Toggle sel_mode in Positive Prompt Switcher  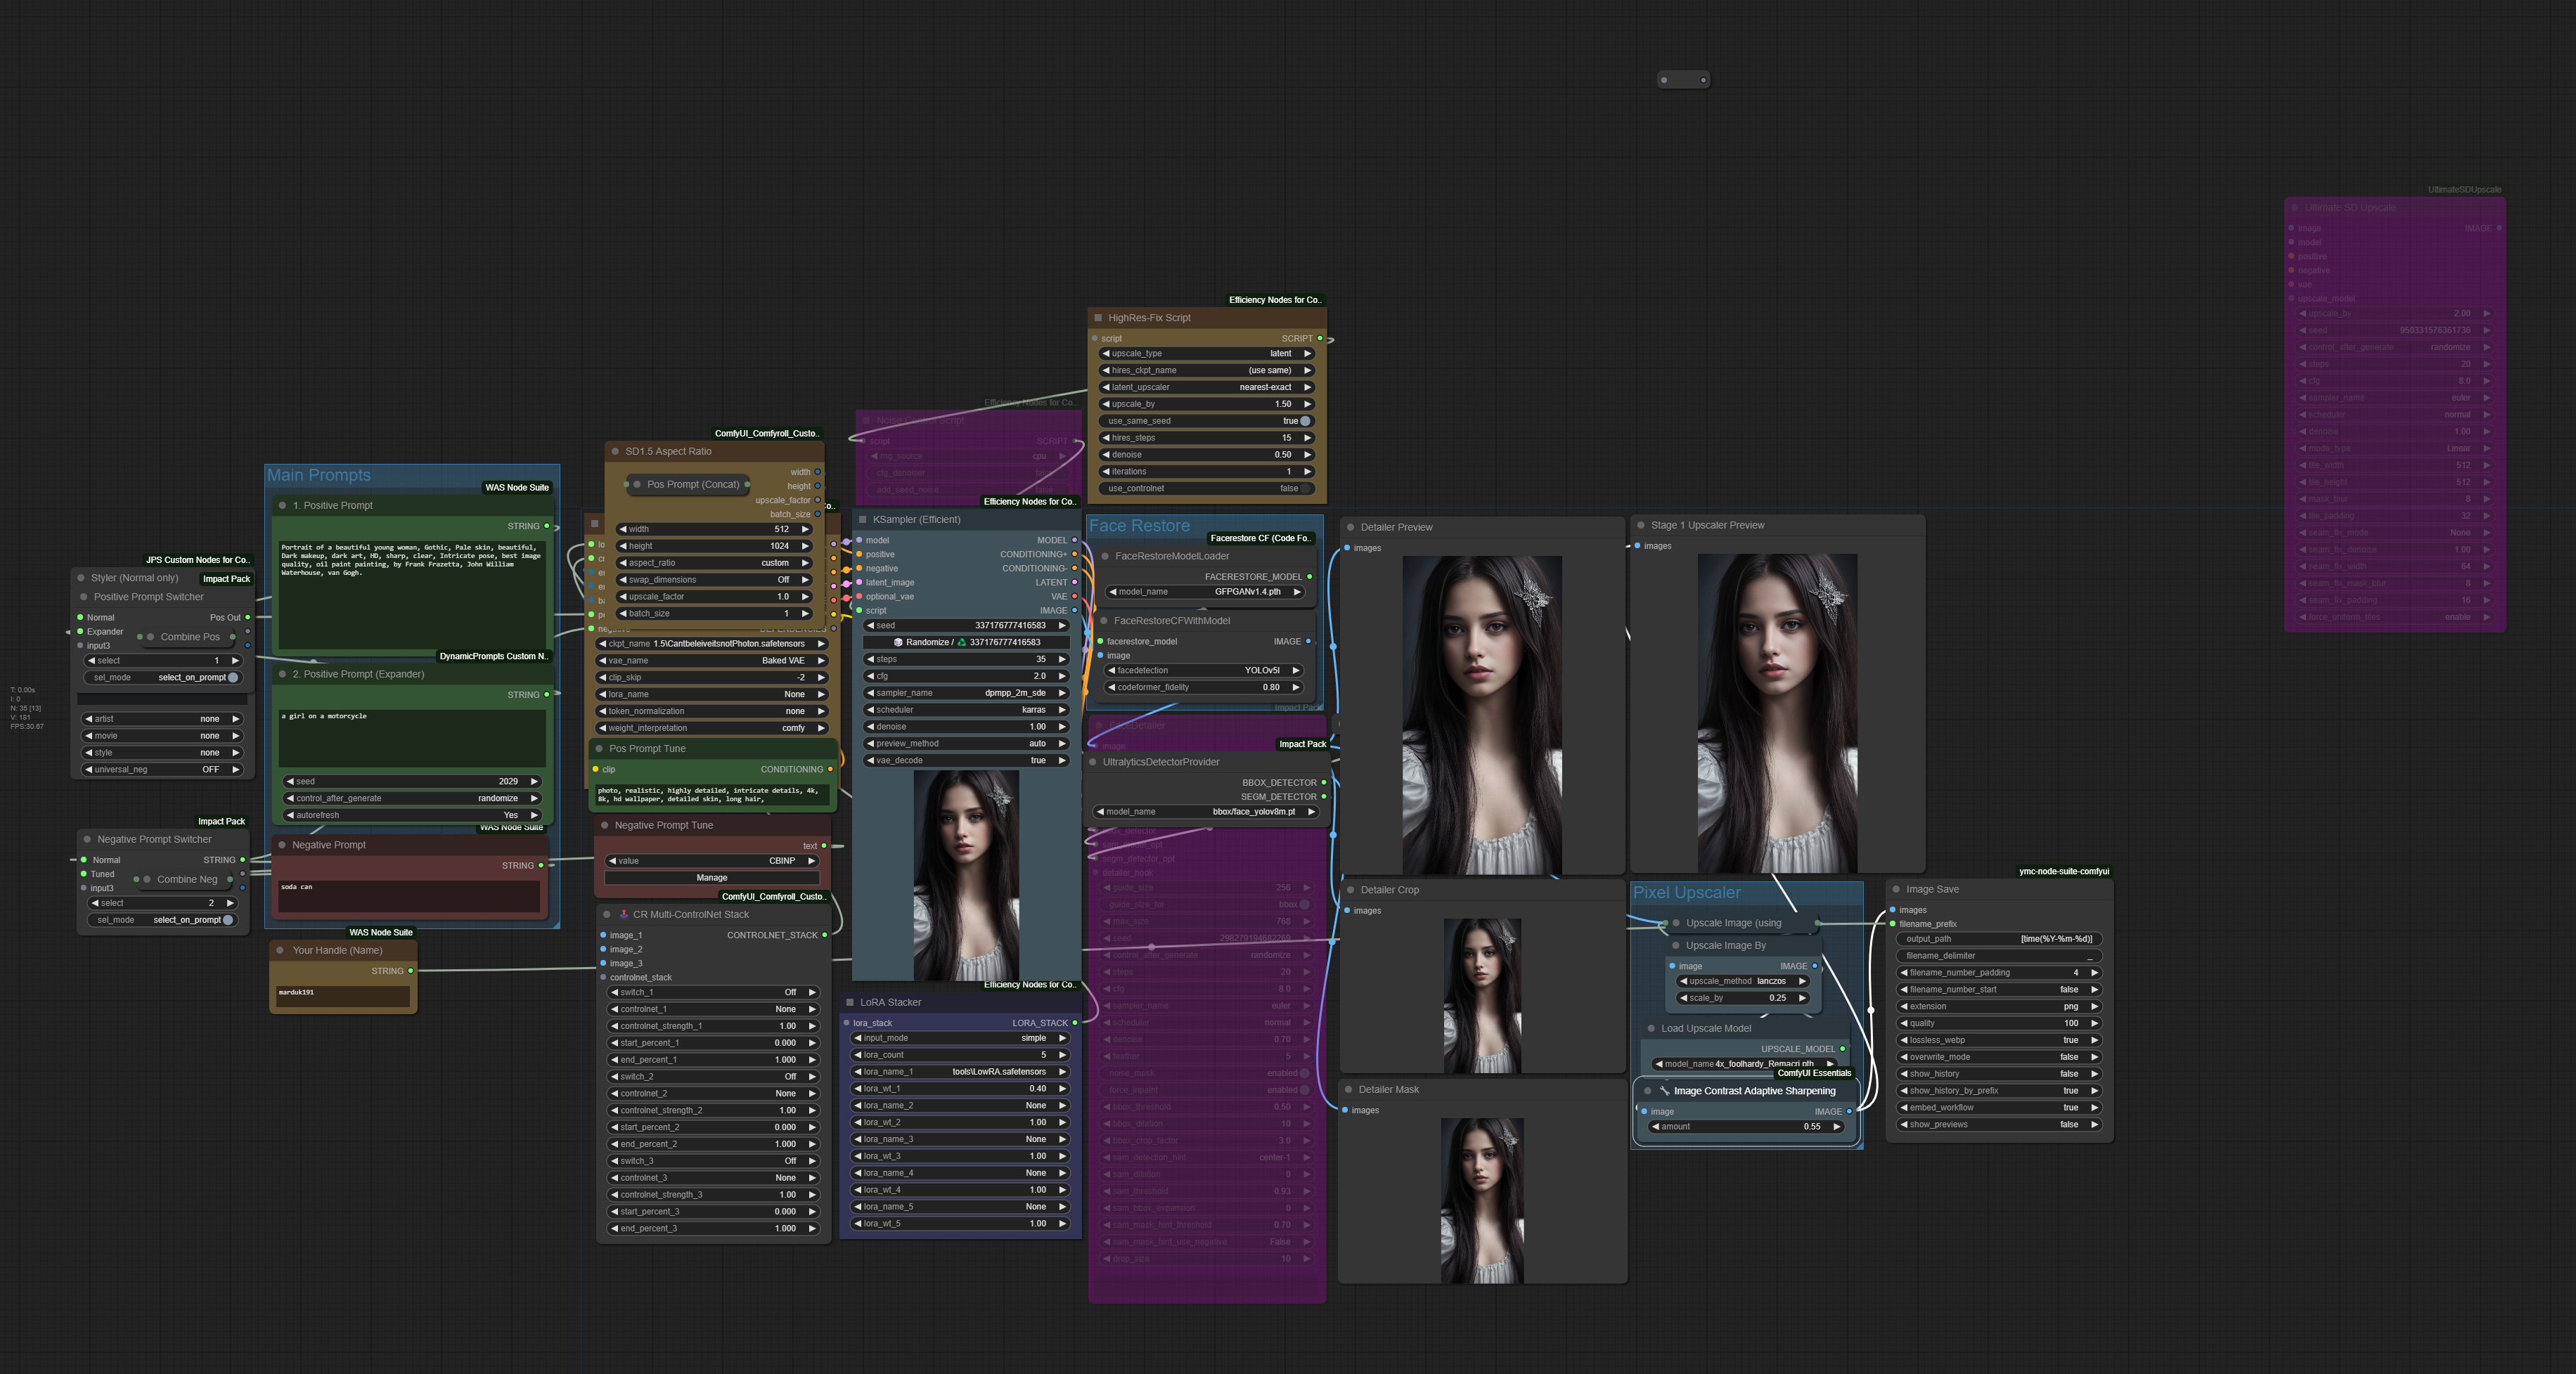[232, 677]
